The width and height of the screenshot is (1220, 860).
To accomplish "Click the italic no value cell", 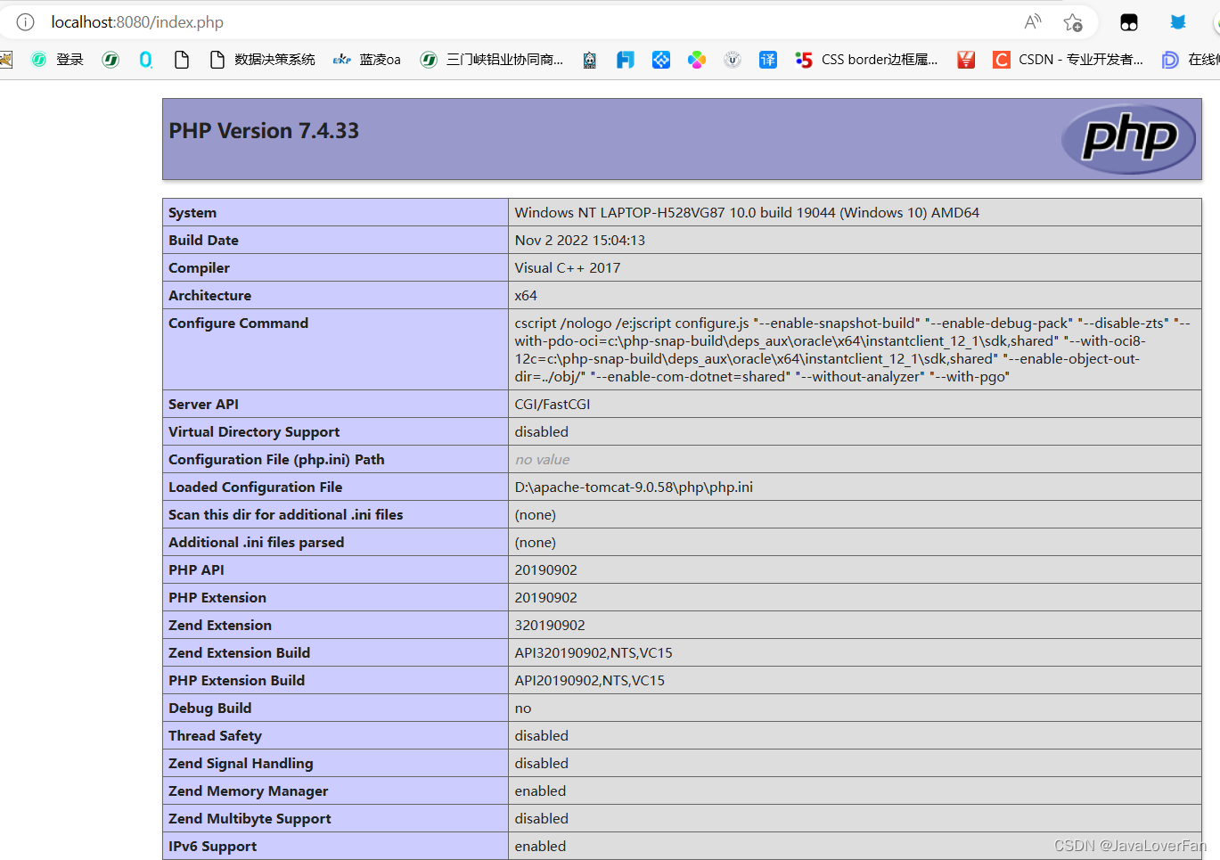I will (542, 459).
